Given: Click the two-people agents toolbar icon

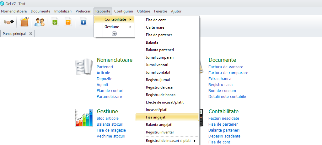Looking at the screenshot, I should pos(40,22).
